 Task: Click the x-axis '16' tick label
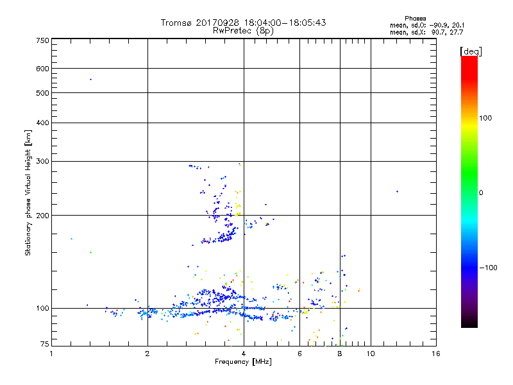[436, 354]
